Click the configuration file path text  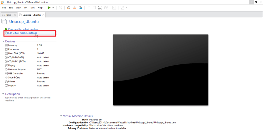coord(133,122)
